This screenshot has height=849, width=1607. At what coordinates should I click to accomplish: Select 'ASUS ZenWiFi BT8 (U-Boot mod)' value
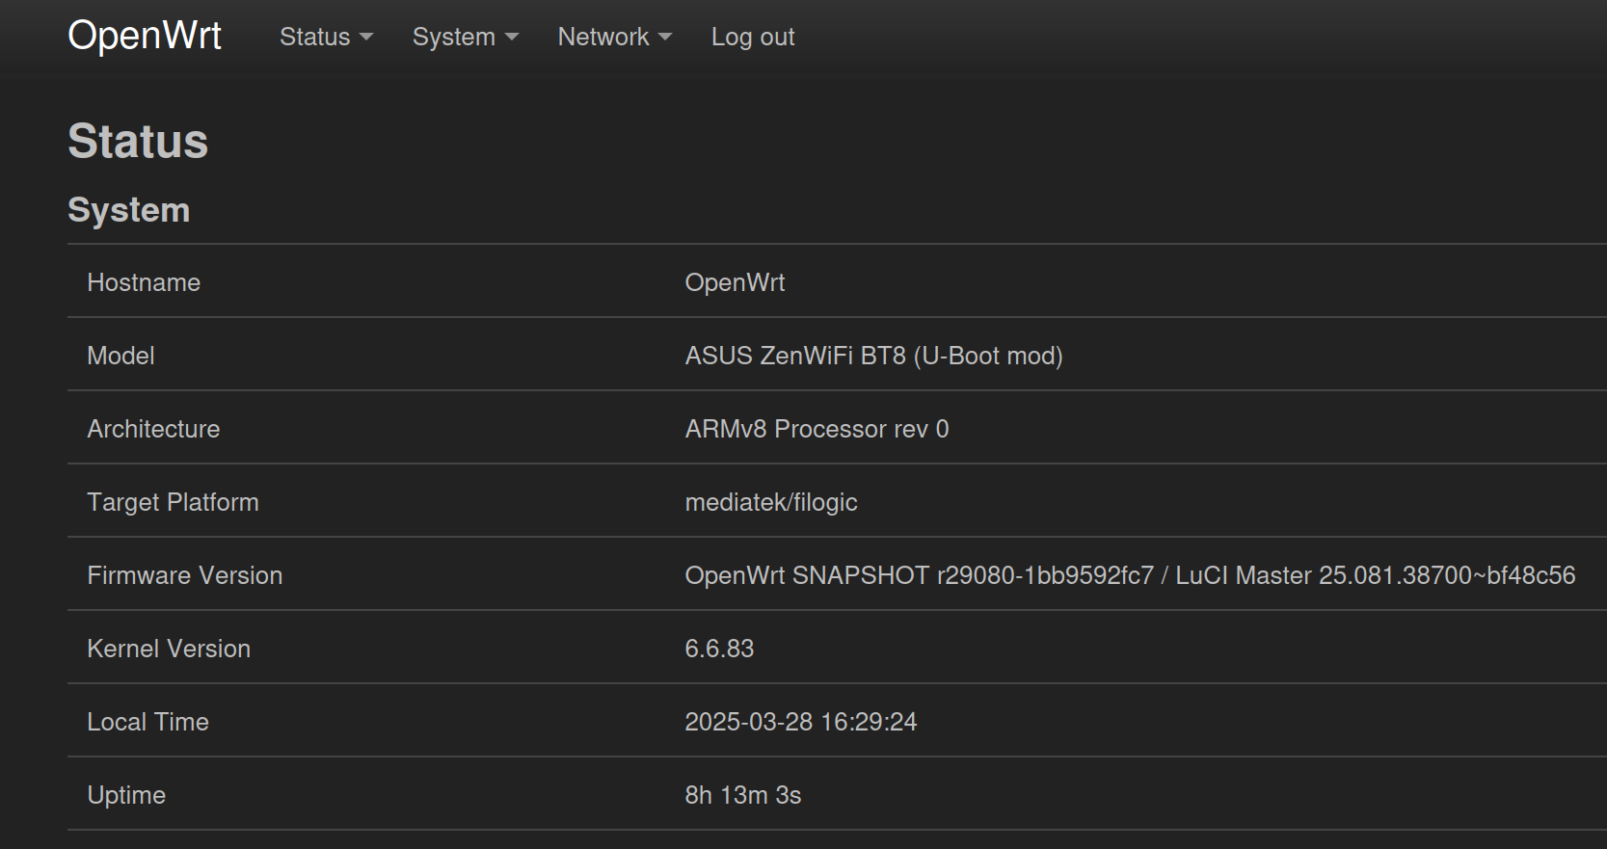[x=873, y=356]
